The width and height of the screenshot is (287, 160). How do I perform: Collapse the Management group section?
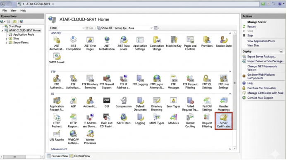[x=230, y=149]
